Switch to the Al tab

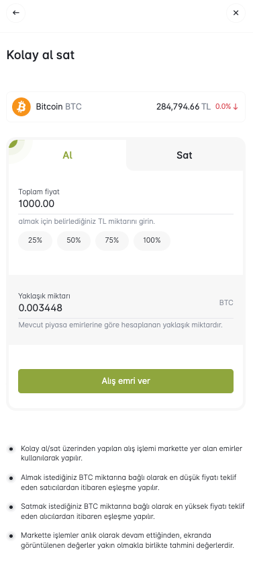tap(67, 155)
